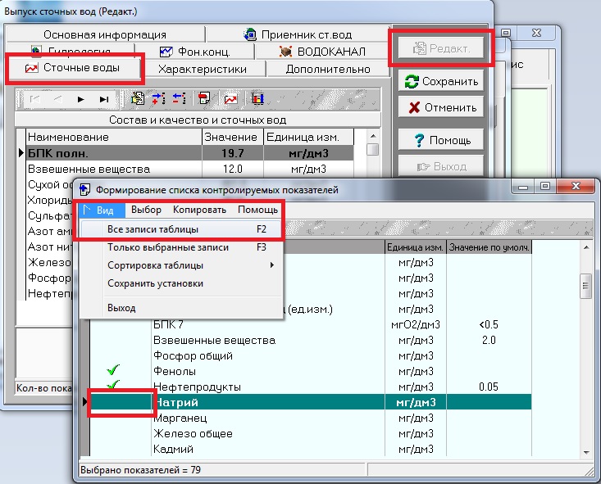Image resolution: width=601 pixels, height=484 pixels.
Task: Select Все записи таблицы menu item
Action: click(x=153, y=229)
